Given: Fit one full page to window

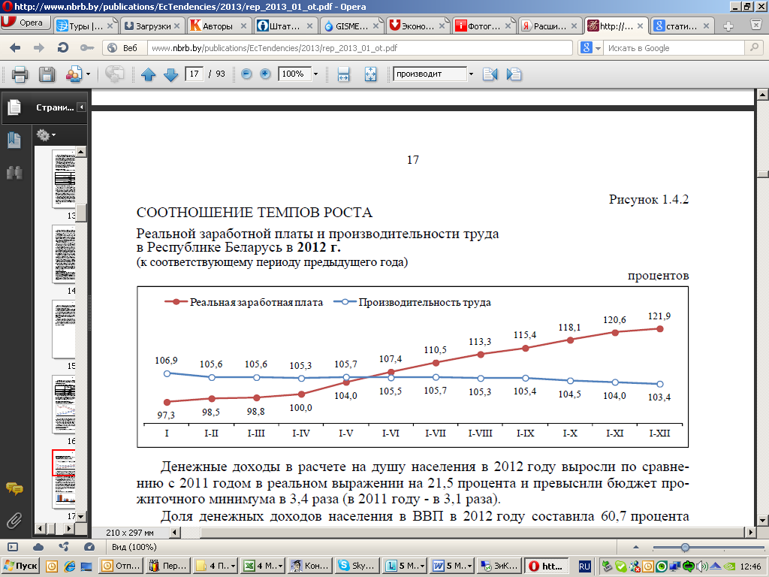Looking at the screenshot, I should (370, 74).
